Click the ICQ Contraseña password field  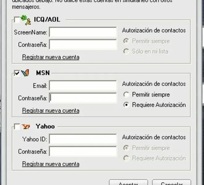(x=83, y=45)
